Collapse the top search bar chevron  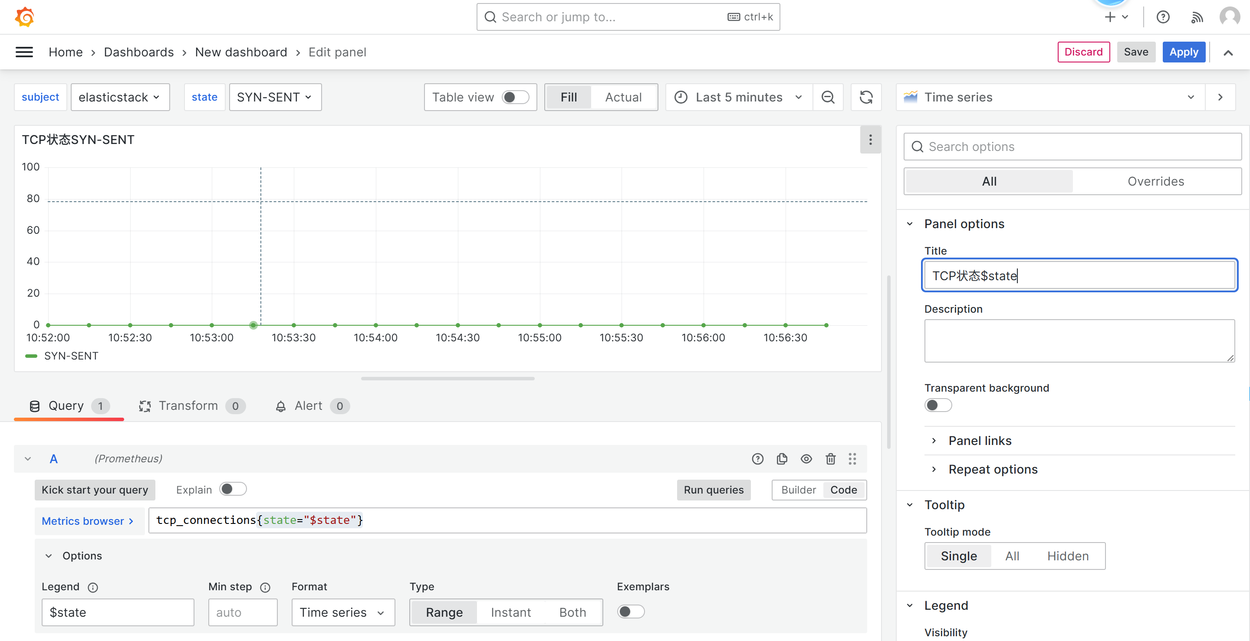pyautogui.click(x=1228, y=52)
